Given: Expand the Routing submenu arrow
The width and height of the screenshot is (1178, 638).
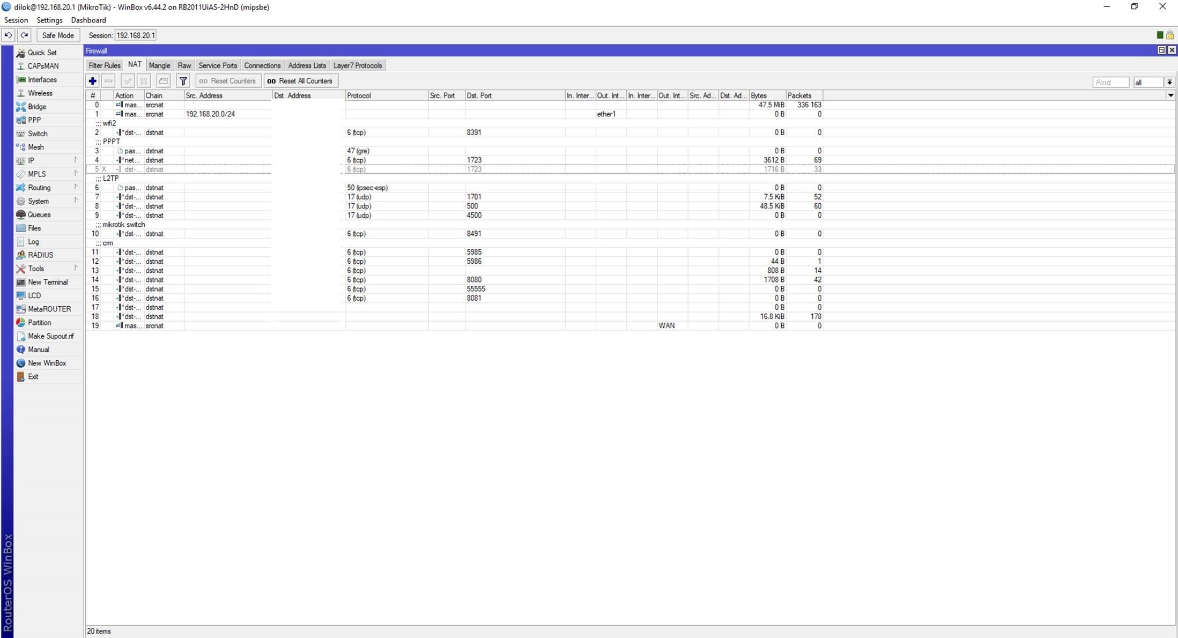Looking at the screenshot, I should pos(76,187).
